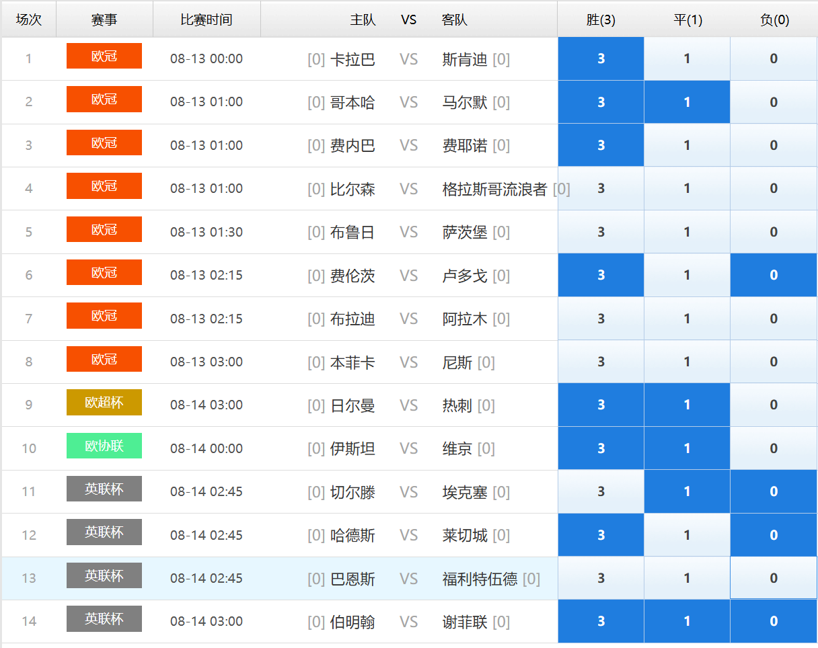
Task: Select draw (1) for 卡拉巴 vs 斯肯迪
Action: pyautogui.click(x=687, y=58)
